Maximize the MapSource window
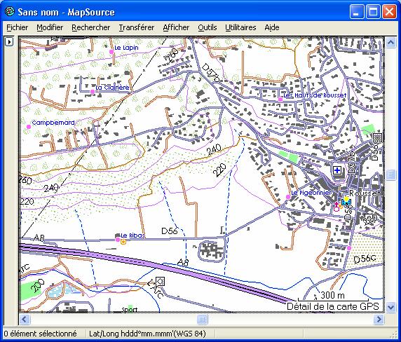 click(373, 12)
